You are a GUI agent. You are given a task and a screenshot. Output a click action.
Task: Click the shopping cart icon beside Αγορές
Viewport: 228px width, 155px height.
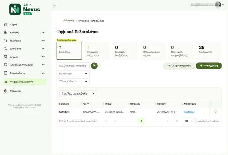tap(6, 57)
